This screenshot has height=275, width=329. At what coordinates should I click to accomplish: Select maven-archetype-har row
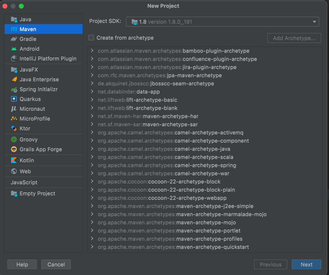coord(205,116)
